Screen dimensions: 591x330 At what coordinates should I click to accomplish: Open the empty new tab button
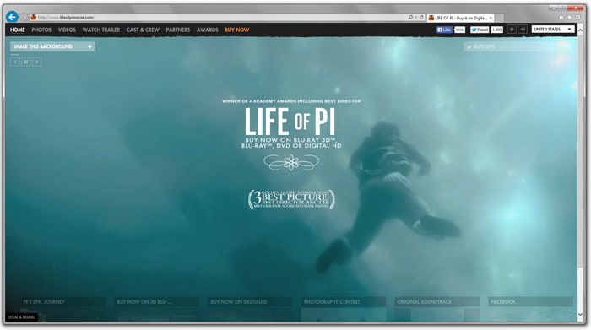(500, 18)
